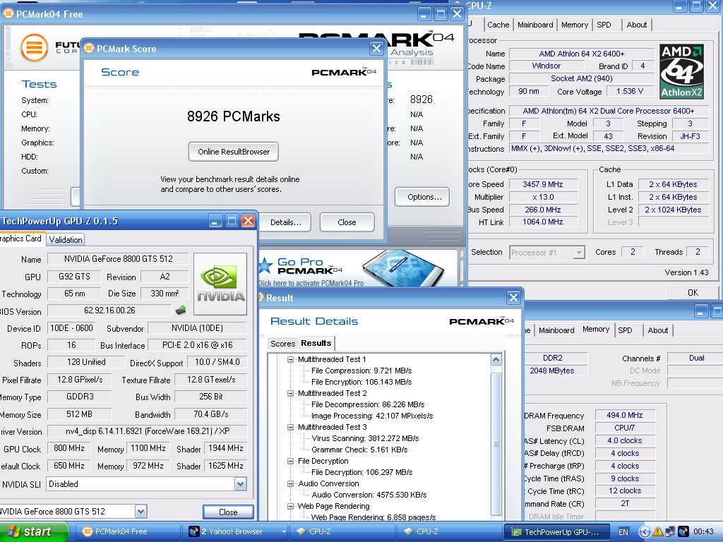Viewport: 723px width, 542px height.
Task: Click the EN language indicator in tray
Action: pos(623,532)
